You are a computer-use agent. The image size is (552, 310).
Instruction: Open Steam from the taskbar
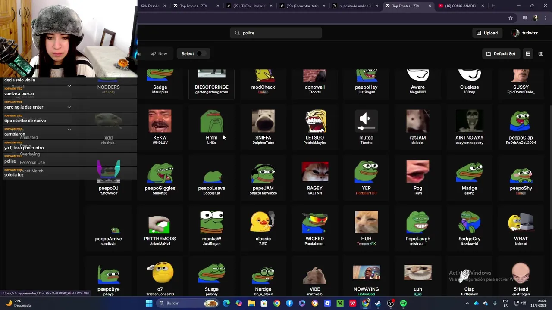pyautogui.click(x=378, y=303)
